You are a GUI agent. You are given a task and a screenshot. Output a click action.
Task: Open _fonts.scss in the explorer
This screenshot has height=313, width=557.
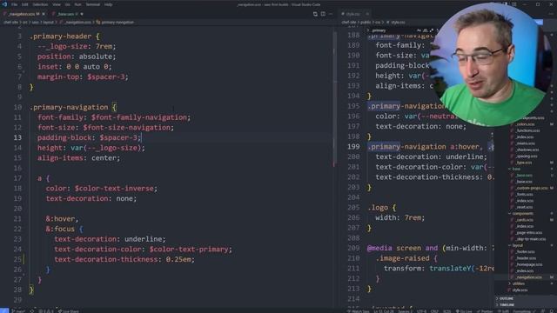tap(524, 195)
